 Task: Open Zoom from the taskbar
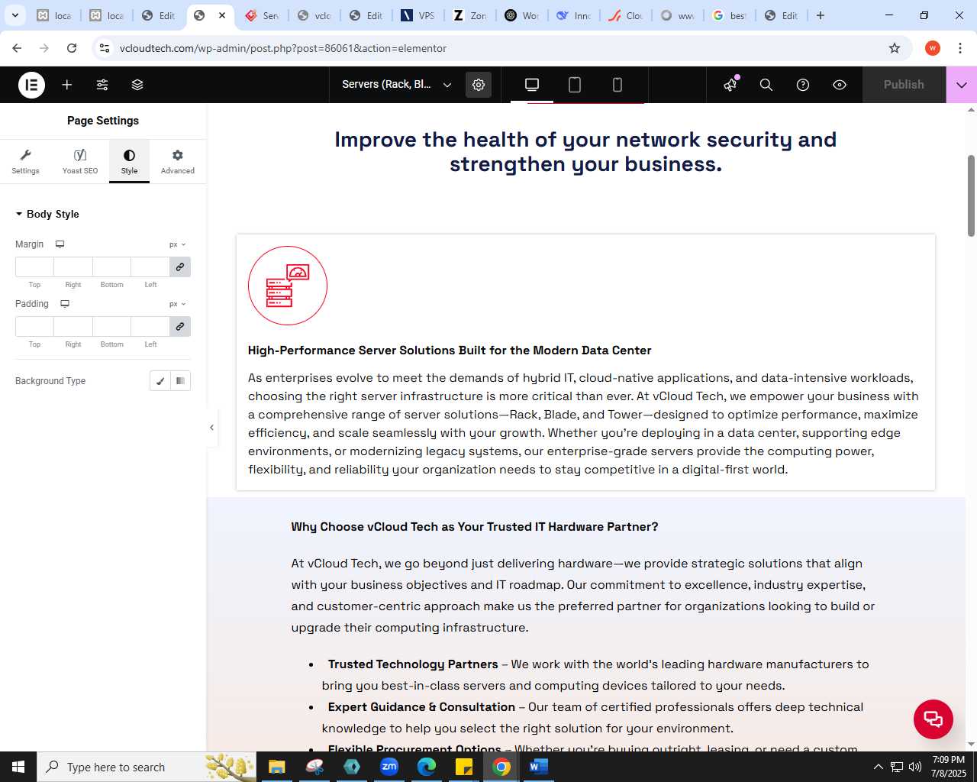[x=389, y=767]
